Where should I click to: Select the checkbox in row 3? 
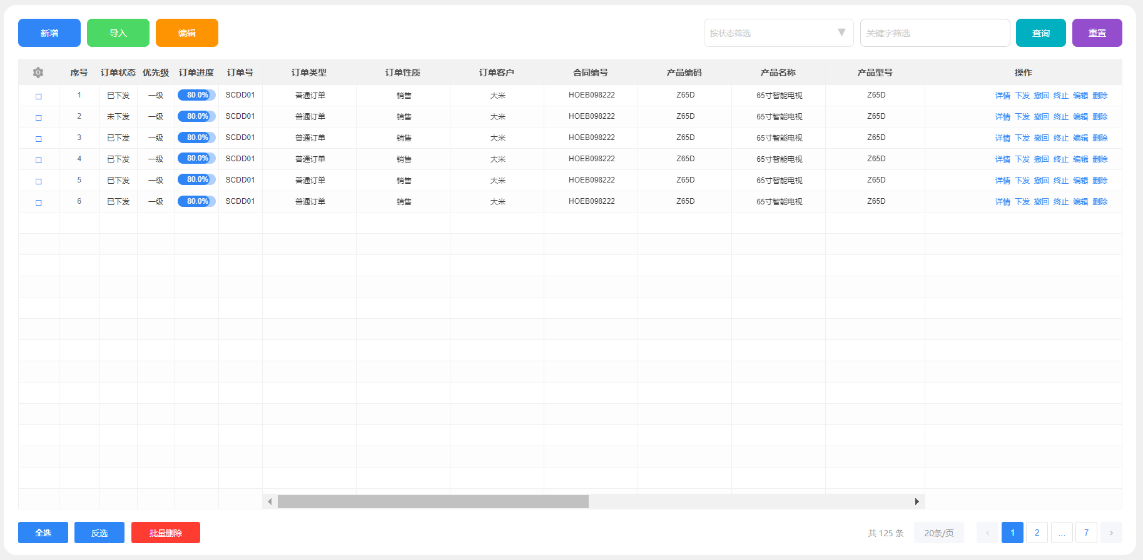39,139
